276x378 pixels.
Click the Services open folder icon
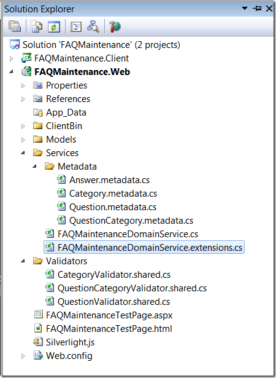click(x=38, y=152)
